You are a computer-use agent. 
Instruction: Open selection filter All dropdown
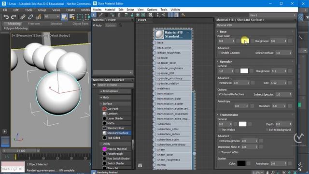click(52, 16)
